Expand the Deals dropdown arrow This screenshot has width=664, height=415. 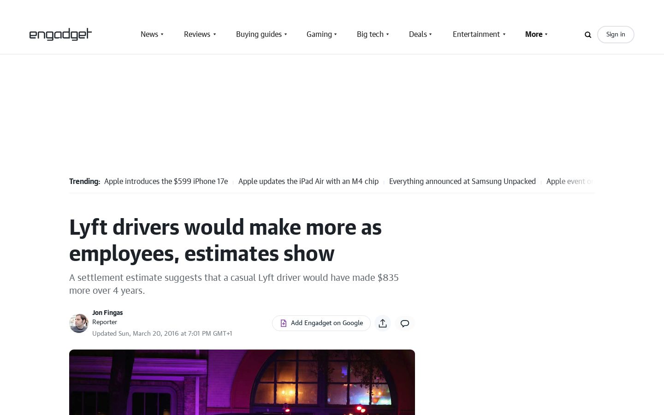pyautogui.click(x=431, y=34)
